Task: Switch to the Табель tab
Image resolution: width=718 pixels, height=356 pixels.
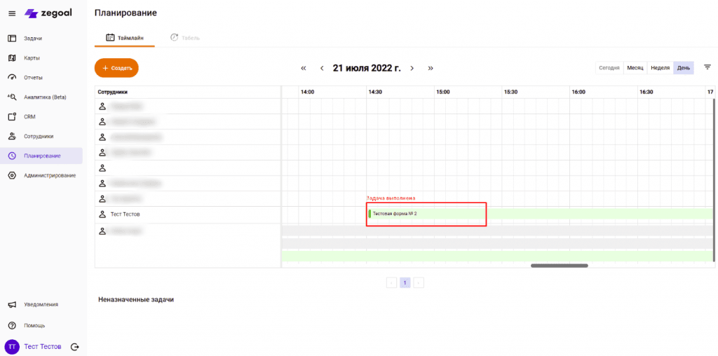Action: point(184,37)
